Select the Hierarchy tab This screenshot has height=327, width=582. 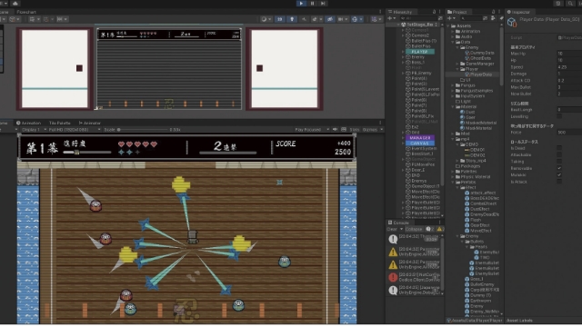pyautogui.click(x=400, y=12)
